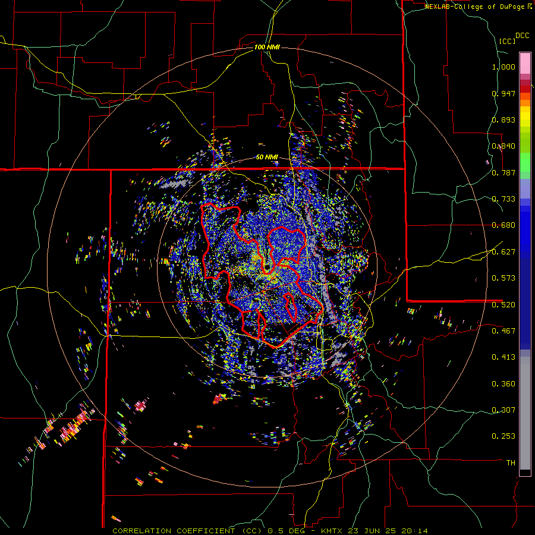This screenshot has width=535, height=535.
Task: Click the 0.307 value on the color scale
Action: (503, 410)
